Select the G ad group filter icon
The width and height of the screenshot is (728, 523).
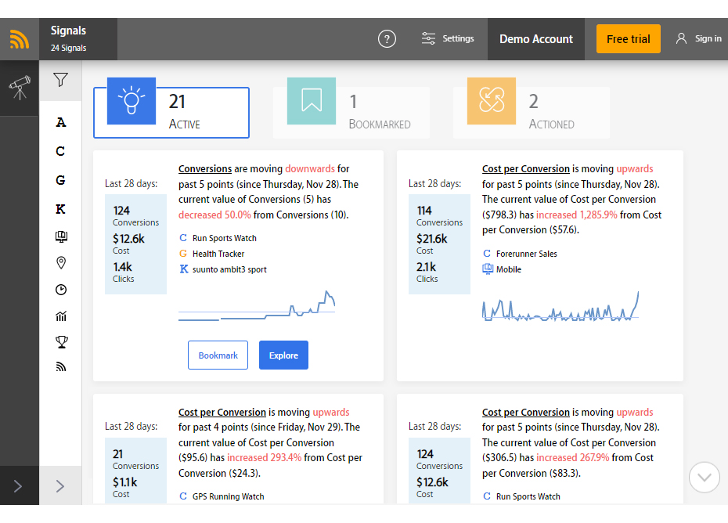tap(60, 180)
